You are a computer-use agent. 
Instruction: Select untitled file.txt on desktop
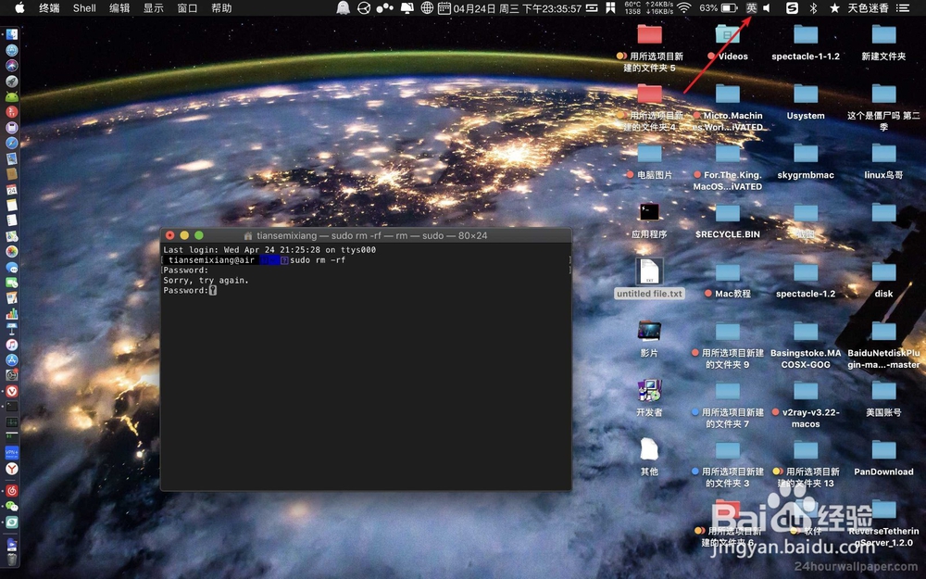[649, 278]
